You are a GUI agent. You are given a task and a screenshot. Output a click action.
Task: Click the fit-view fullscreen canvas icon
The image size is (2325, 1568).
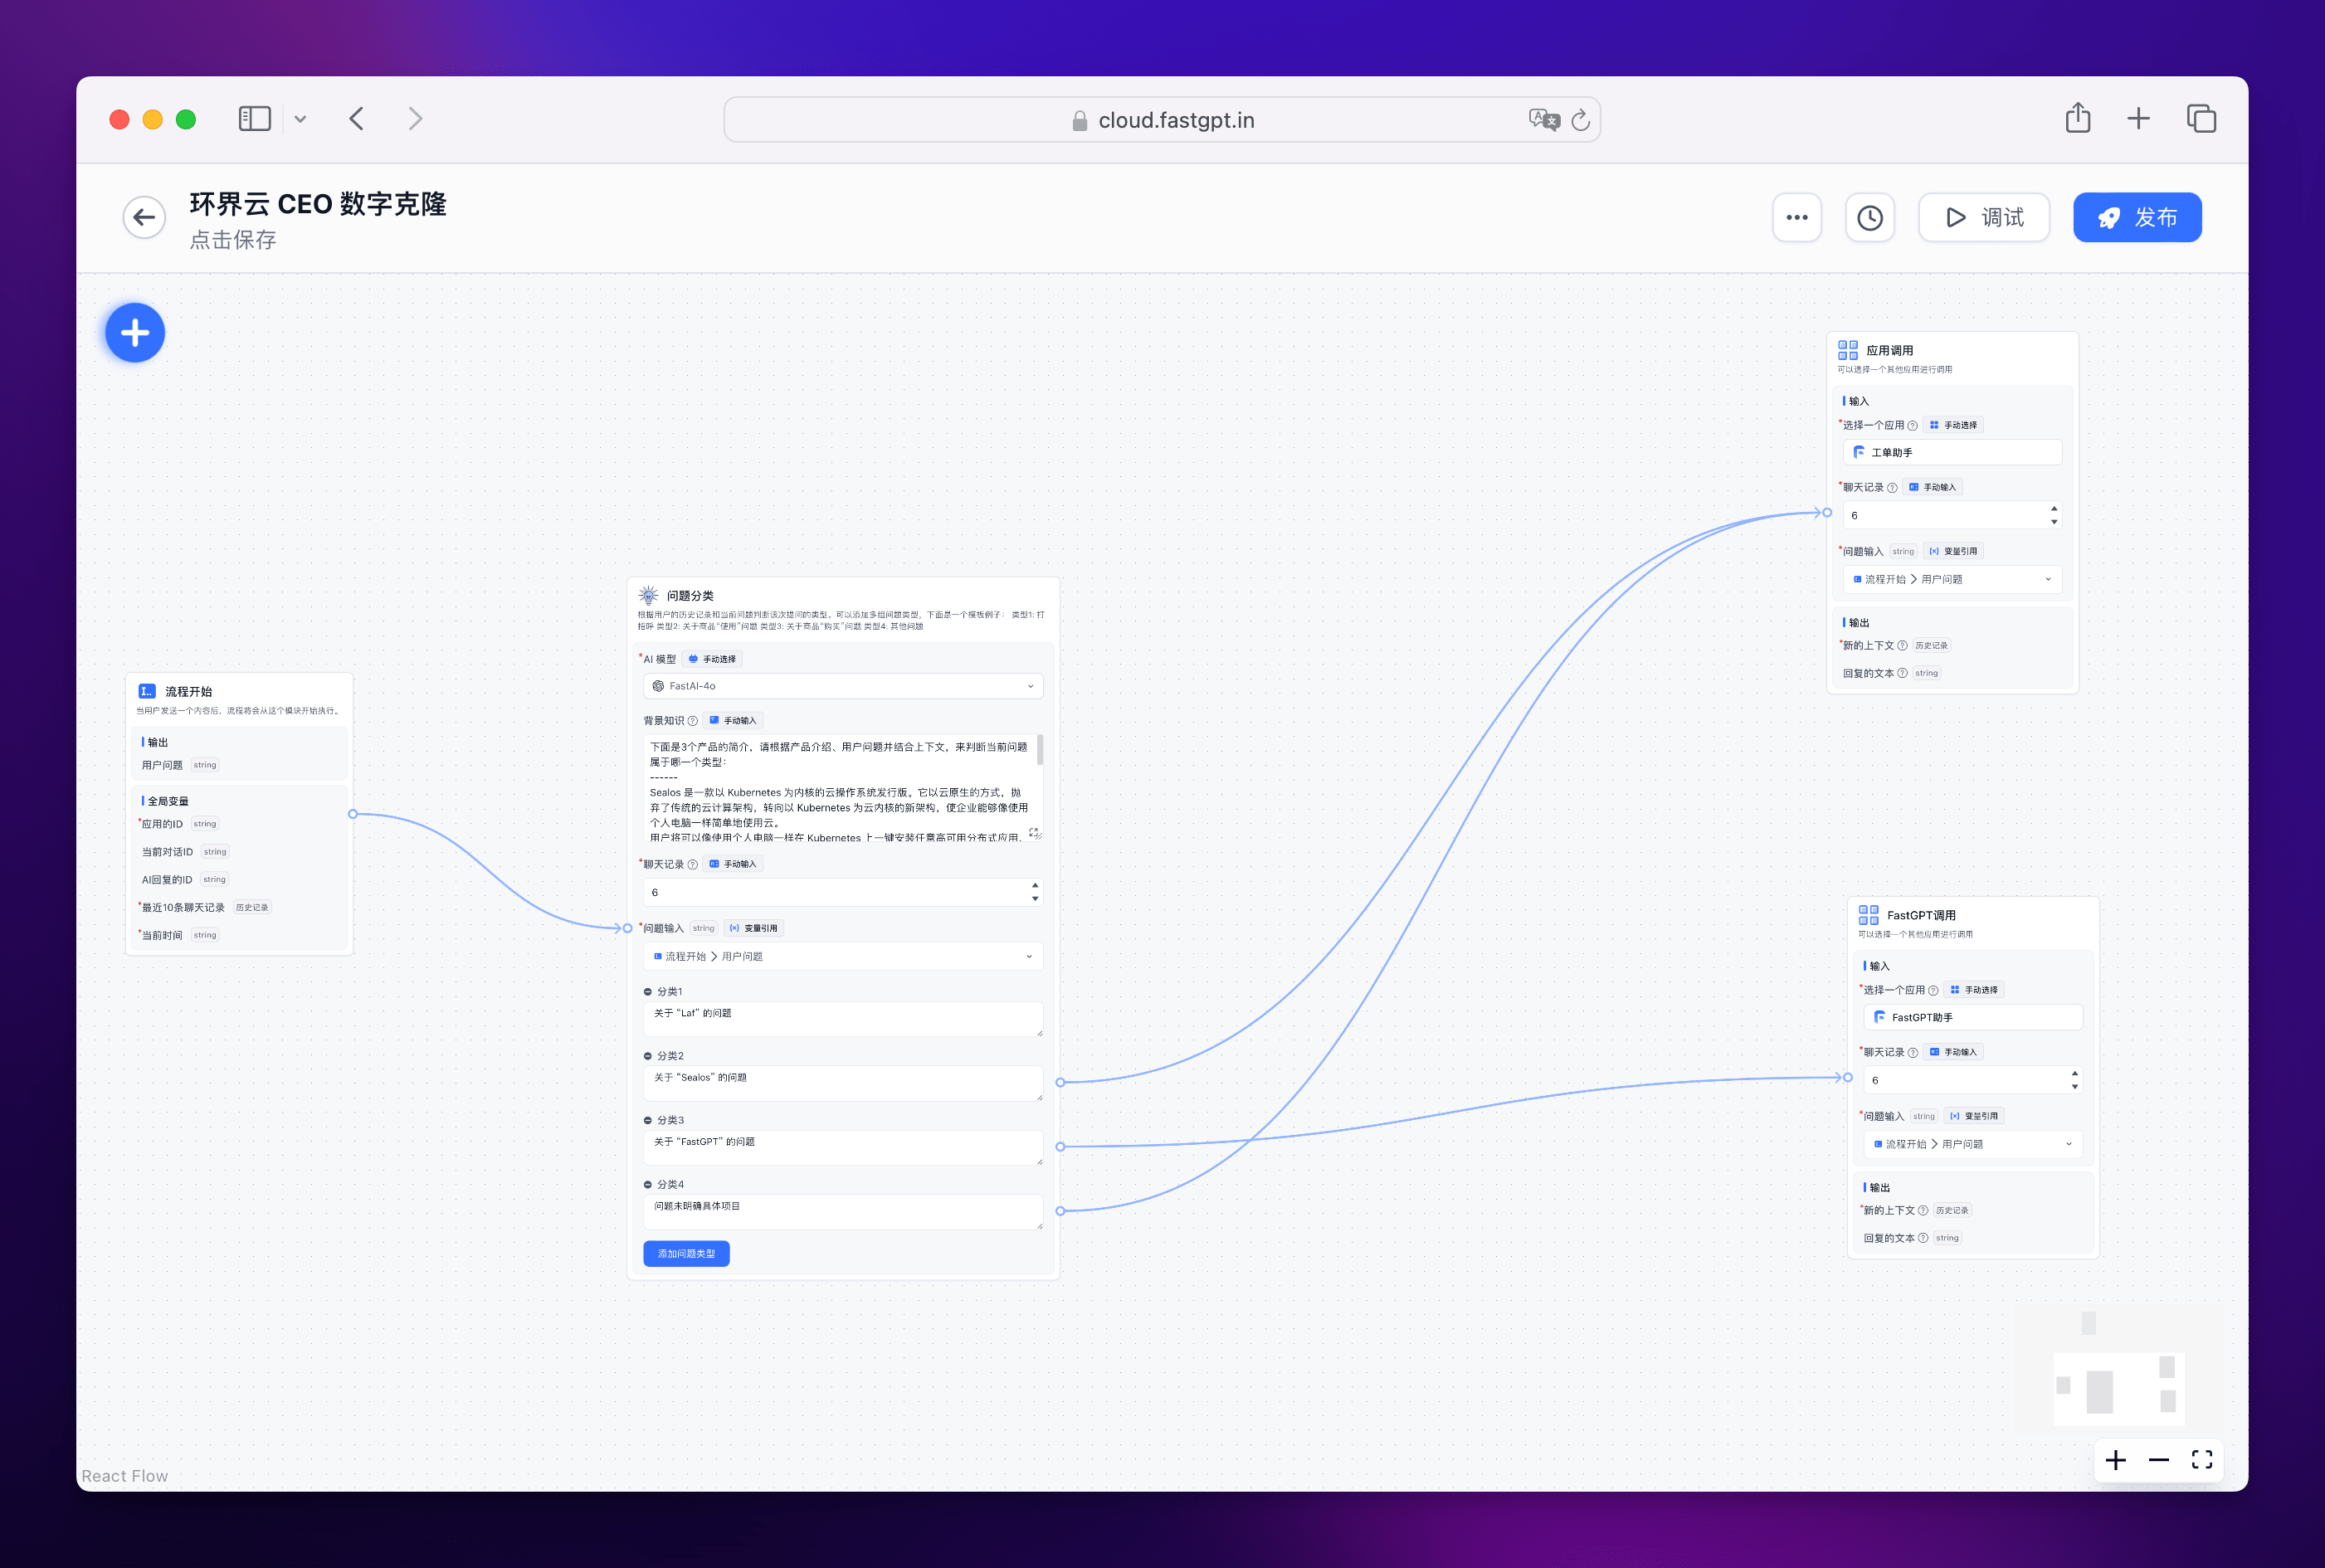(x=2201, y=1460)
